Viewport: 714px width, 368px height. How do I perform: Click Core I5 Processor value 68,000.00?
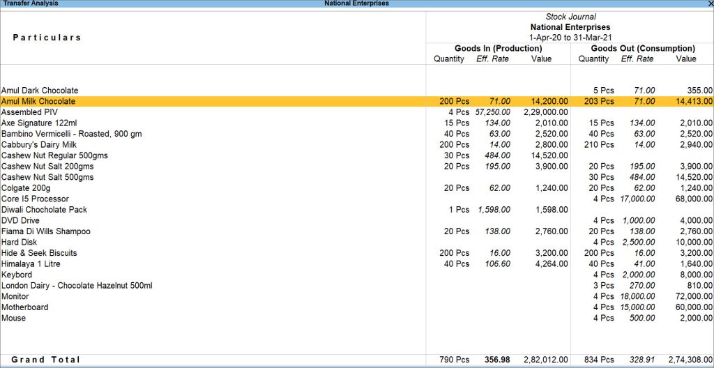click(x=694, y=199)
